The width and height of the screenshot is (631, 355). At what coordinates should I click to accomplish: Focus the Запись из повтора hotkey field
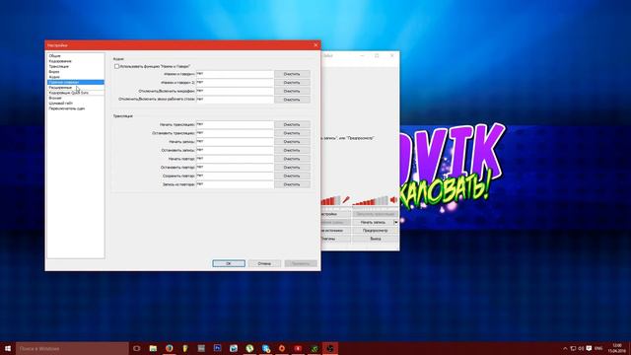coord(235,184)
